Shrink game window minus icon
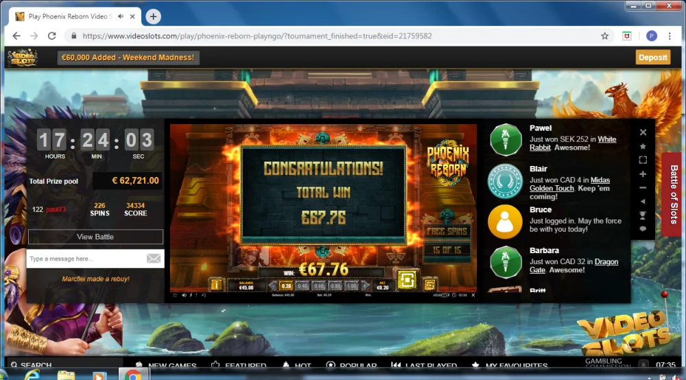 (643, 187)
